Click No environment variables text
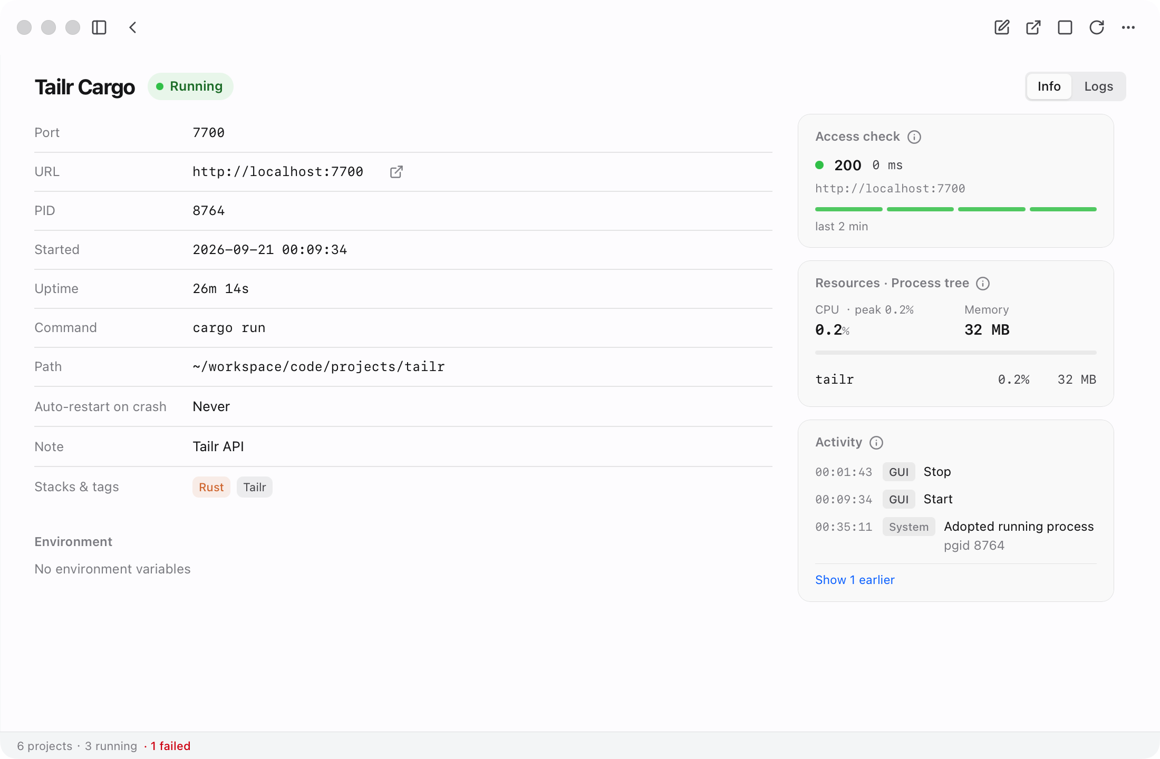This screenshot has height=759, width=1160. 112,569
